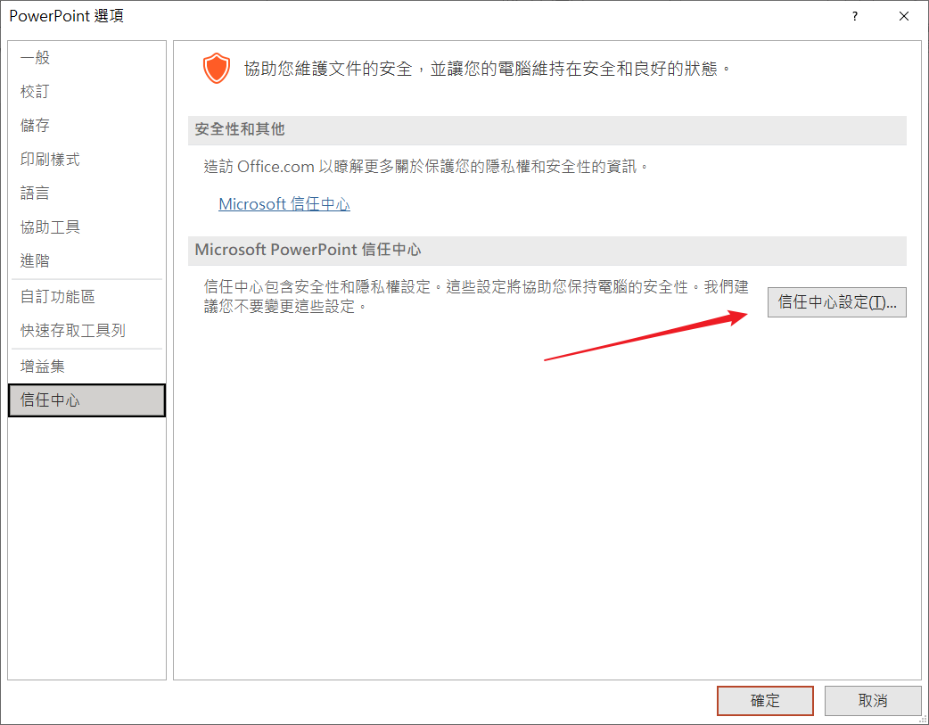
Task: Select the 校訂 category
Action: tap(86, 91)
